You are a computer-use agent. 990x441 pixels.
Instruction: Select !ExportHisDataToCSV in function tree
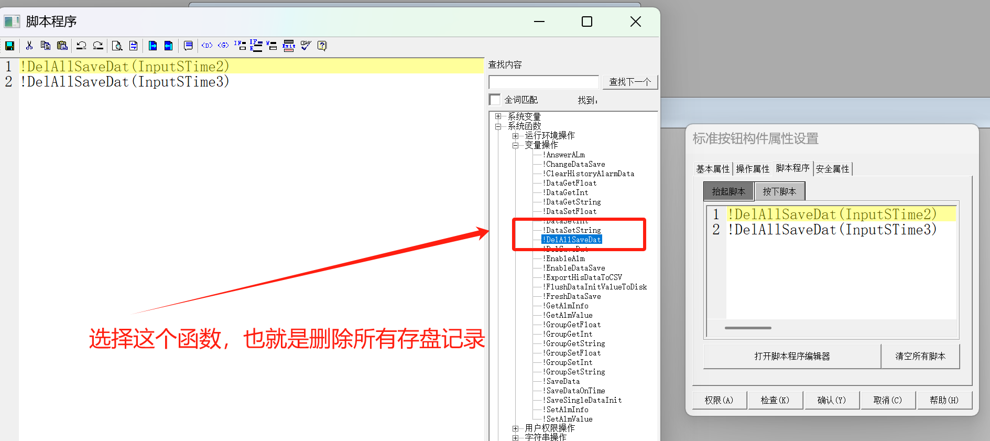pyautogui.click(x=582, y=277)
